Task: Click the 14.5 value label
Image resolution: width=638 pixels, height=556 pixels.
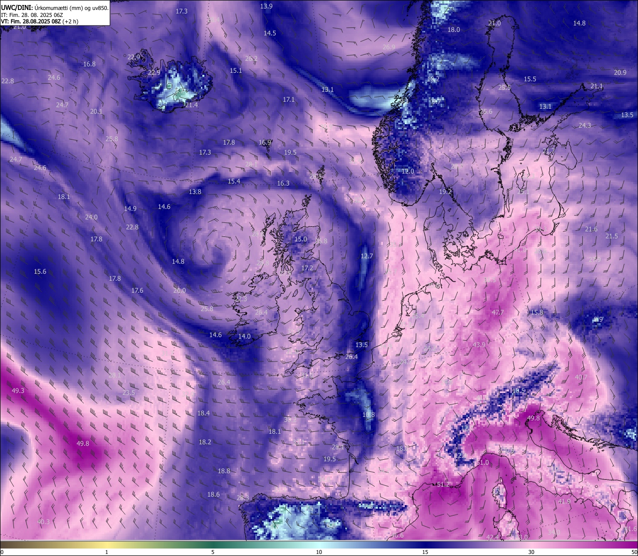Action: pos(270,33)
